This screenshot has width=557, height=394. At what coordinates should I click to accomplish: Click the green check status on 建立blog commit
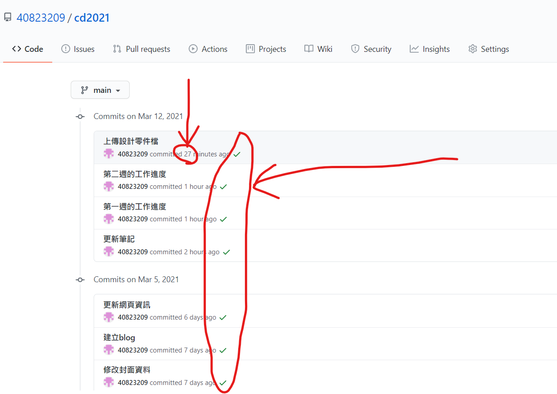[x=223, y=350]
